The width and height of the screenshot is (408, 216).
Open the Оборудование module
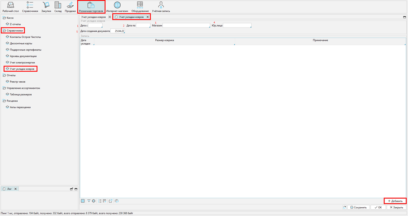click(x=140, y=7)
